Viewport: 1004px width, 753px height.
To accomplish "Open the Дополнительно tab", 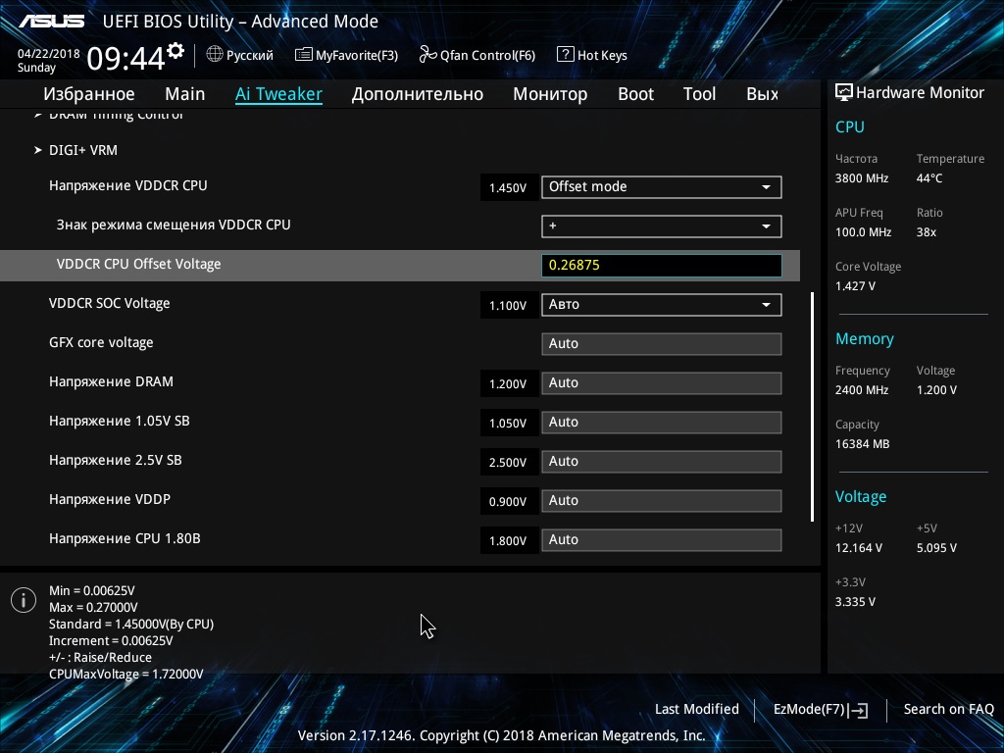I will coord(418,94).
